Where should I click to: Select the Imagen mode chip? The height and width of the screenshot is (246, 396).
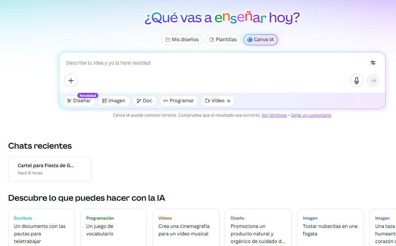pyautogui.click(x=114, y=101)
